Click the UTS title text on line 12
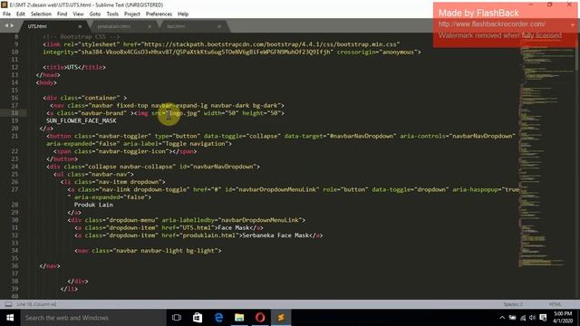 [x=73, y=67]
